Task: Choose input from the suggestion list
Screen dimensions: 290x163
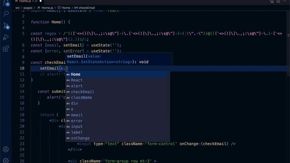Action: [117, 127]
